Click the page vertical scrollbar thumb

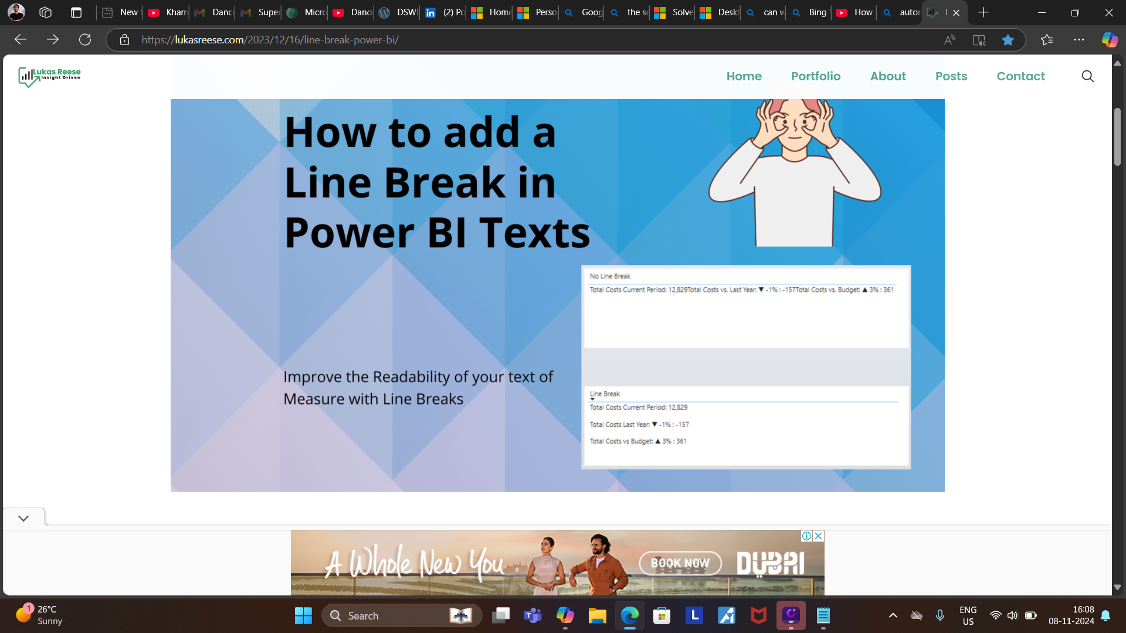tap(1117, 136)
